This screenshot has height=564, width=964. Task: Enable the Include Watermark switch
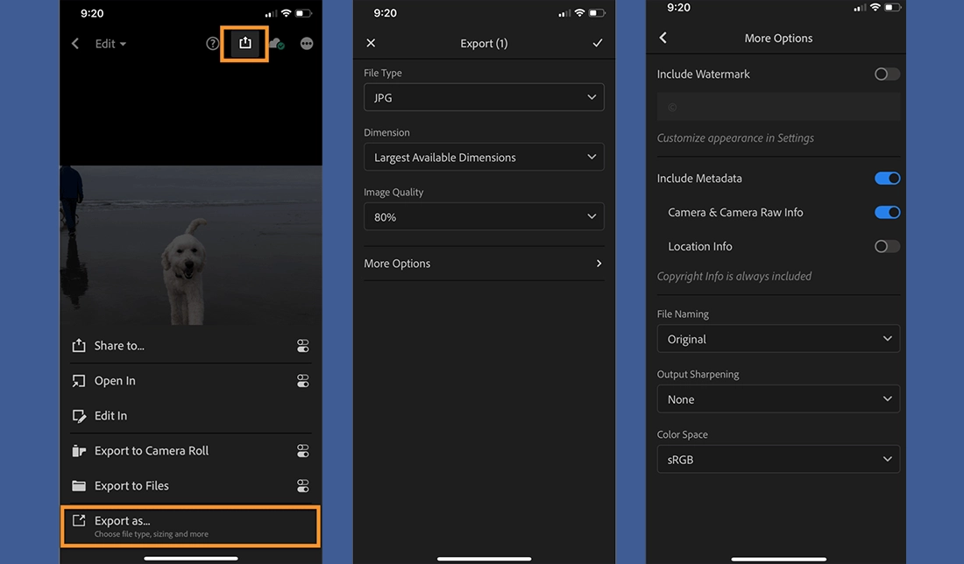[887, 74]
